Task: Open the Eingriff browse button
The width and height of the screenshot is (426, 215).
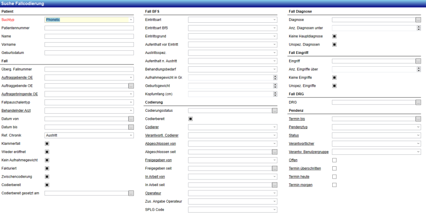Action: [x=418, y=61]
